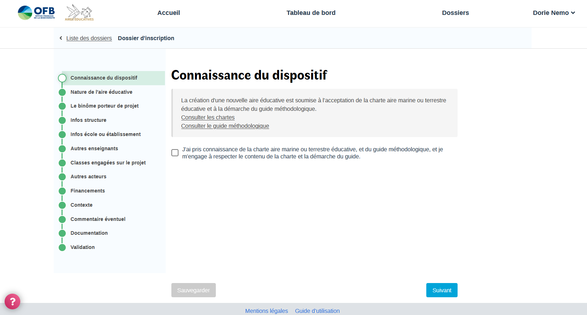Jump to Classes engagées sur le projet
This screenshot has height=315, width=587.
(x=108, y=163)
